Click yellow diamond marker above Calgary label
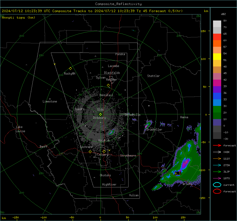 pyautogui.click(x=104, y=151)
